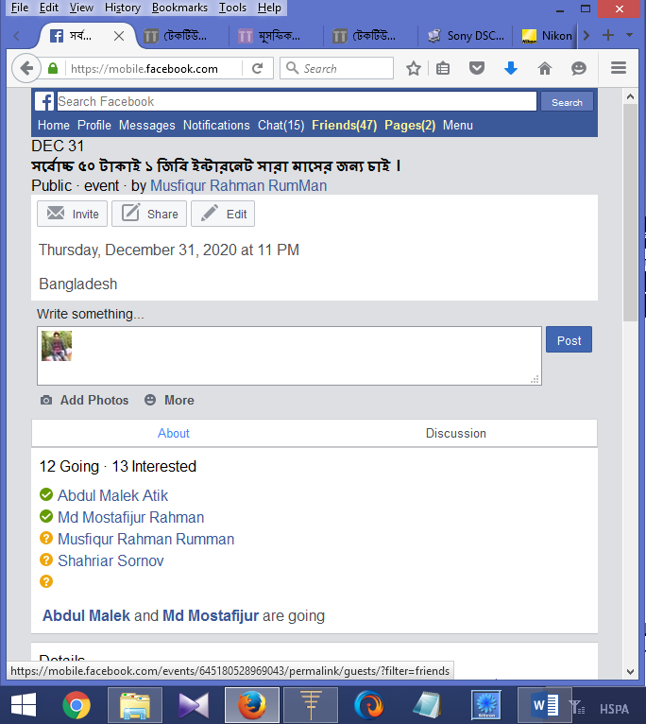646x724 pixels.
Task: Open the Messages link
Action: point(146,125)
